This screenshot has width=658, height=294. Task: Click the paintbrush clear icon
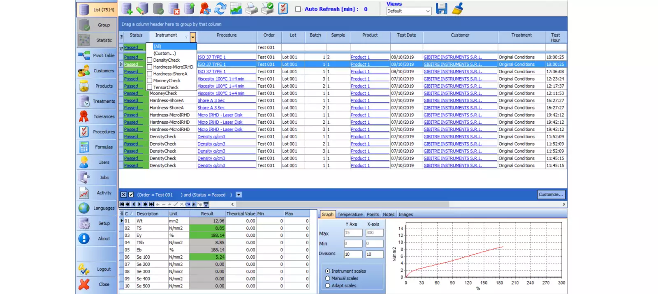click(x=457, y=9)
